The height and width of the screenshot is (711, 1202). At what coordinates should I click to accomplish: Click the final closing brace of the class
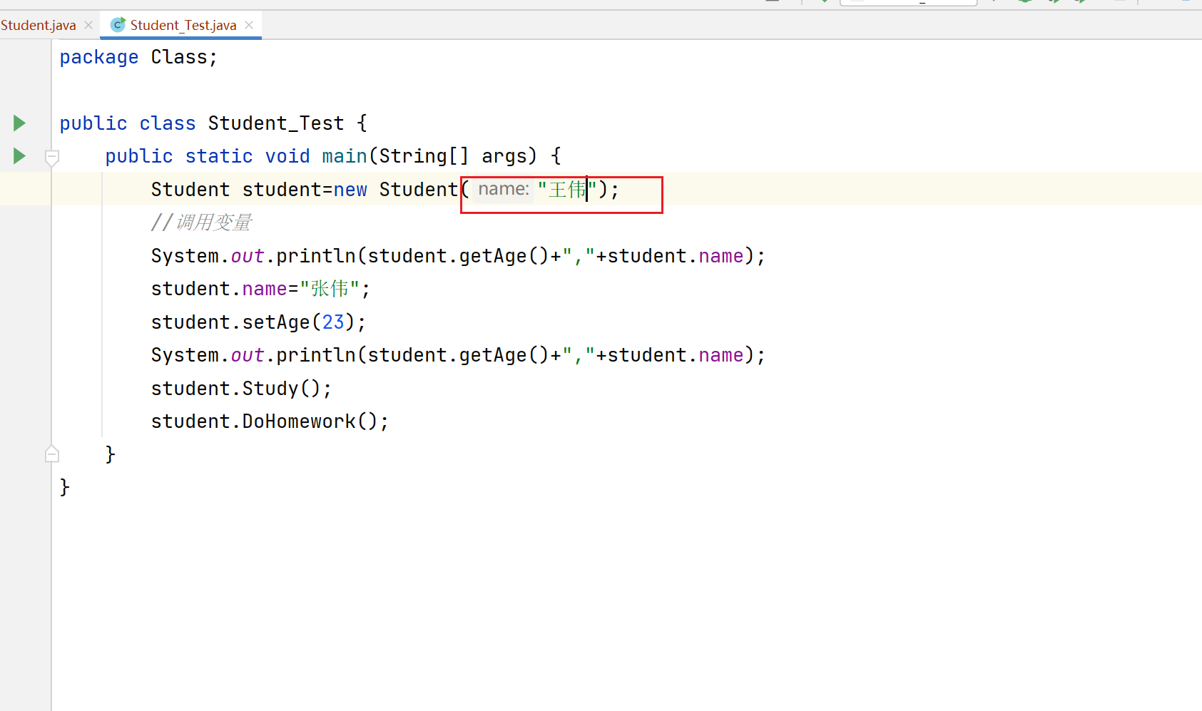pyautogui.click(x=65, y=487)
